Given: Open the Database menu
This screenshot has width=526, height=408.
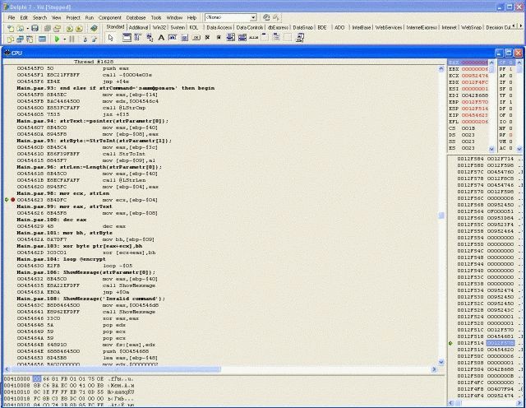Looking at the screenshot, I should 136,17.
